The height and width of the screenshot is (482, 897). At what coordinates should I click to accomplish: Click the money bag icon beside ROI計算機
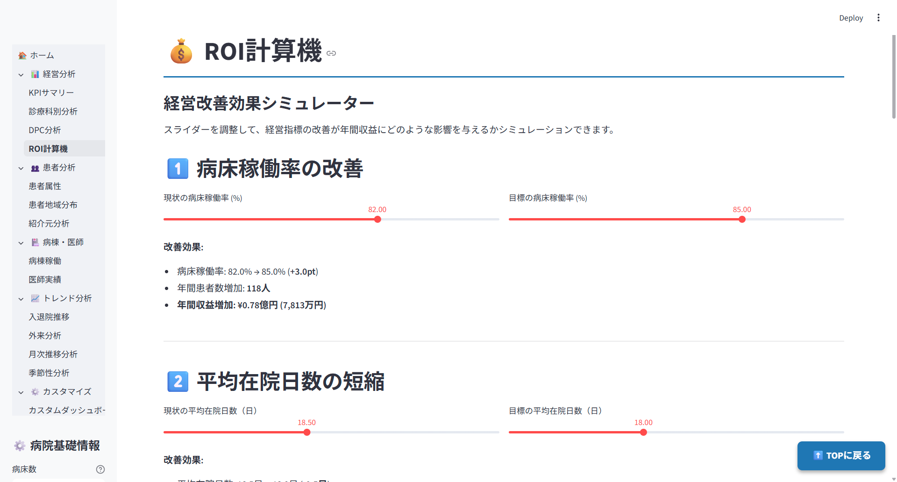coord(181,52)
